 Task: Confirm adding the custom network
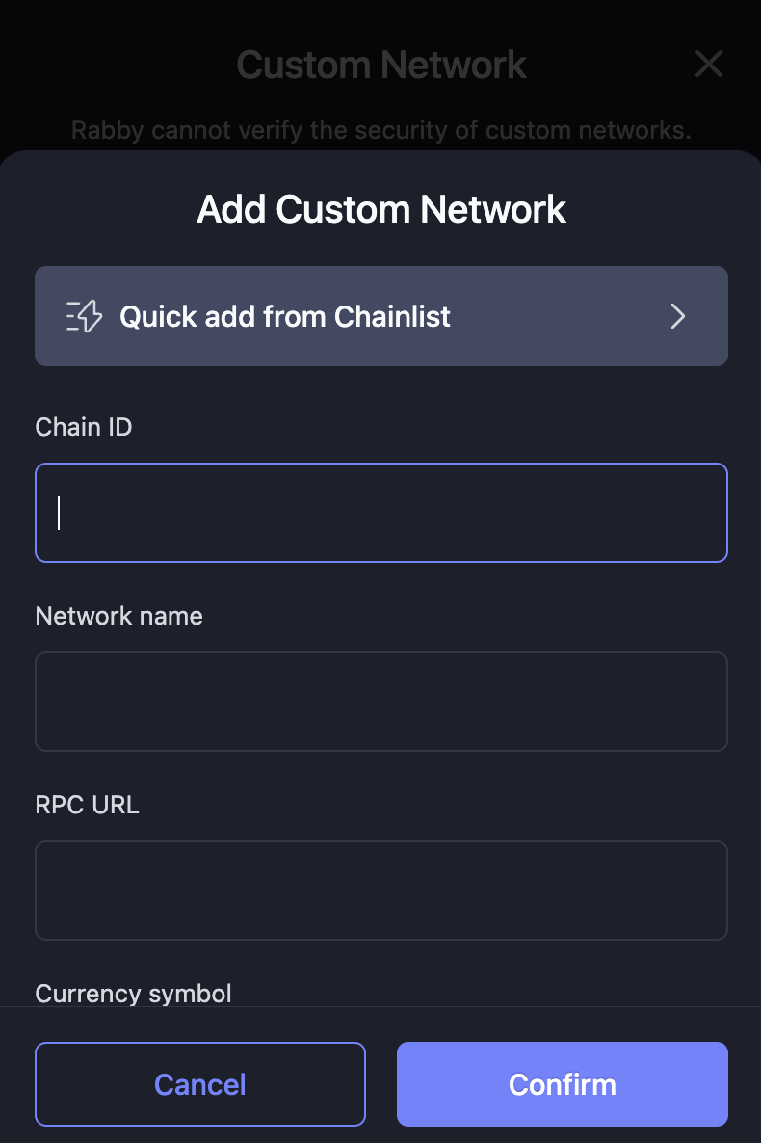(562, 1084)
